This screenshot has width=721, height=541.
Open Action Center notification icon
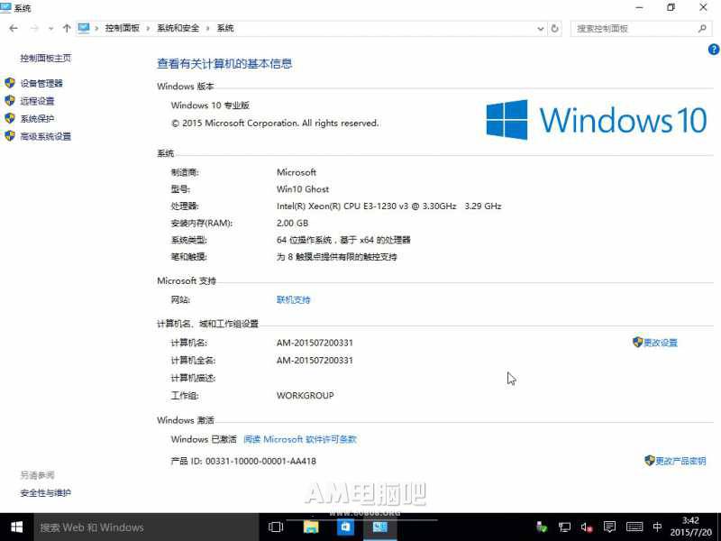coord(610,527)
